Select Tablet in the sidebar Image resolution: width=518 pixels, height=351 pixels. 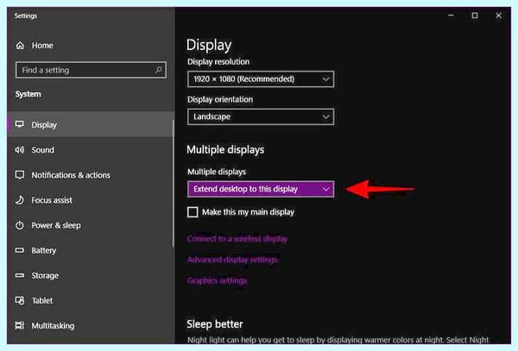coord(42,300)
